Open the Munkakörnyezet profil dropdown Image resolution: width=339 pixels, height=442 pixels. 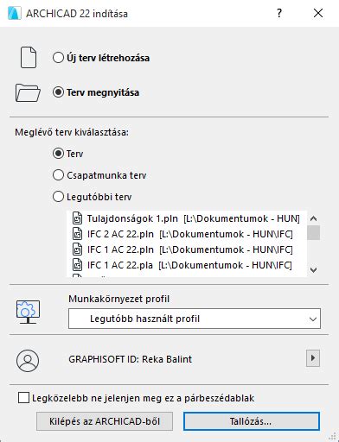(195, 319)
